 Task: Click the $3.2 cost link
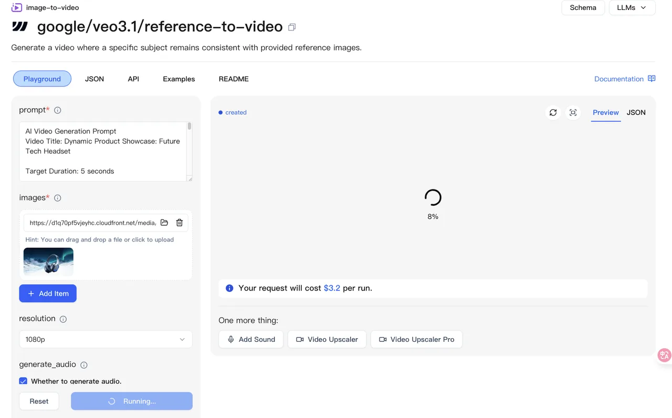[332, 288]
